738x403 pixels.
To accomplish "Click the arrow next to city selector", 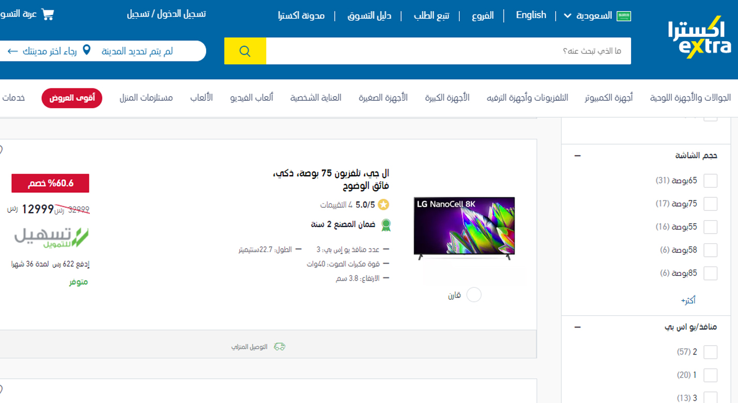I will coord(12,51).
